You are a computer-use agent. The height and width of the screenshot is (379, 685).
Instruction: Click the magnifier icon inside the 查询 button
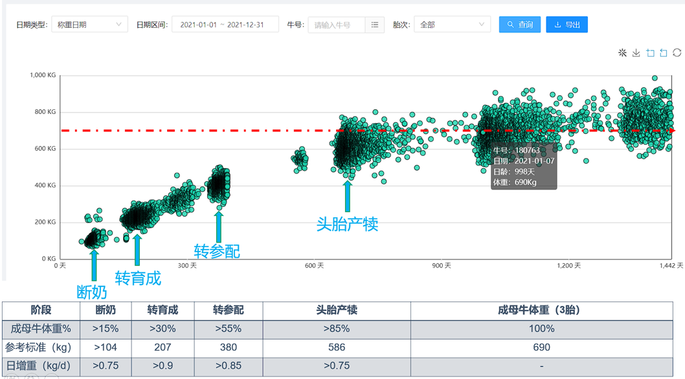(x=511, y=24)
